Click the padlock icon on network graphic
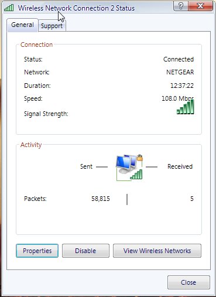 point(139,158)
